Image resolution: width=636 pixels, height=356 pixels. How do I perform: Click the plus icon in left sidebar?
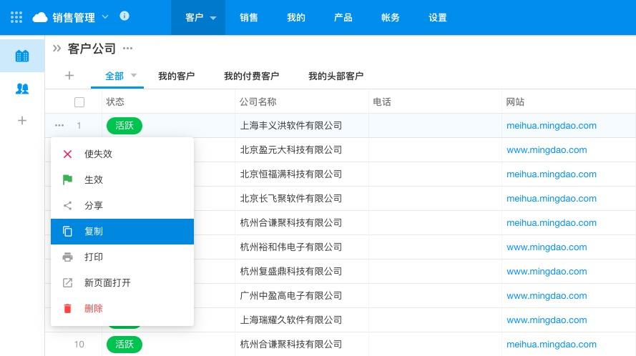tap(22, 121)
